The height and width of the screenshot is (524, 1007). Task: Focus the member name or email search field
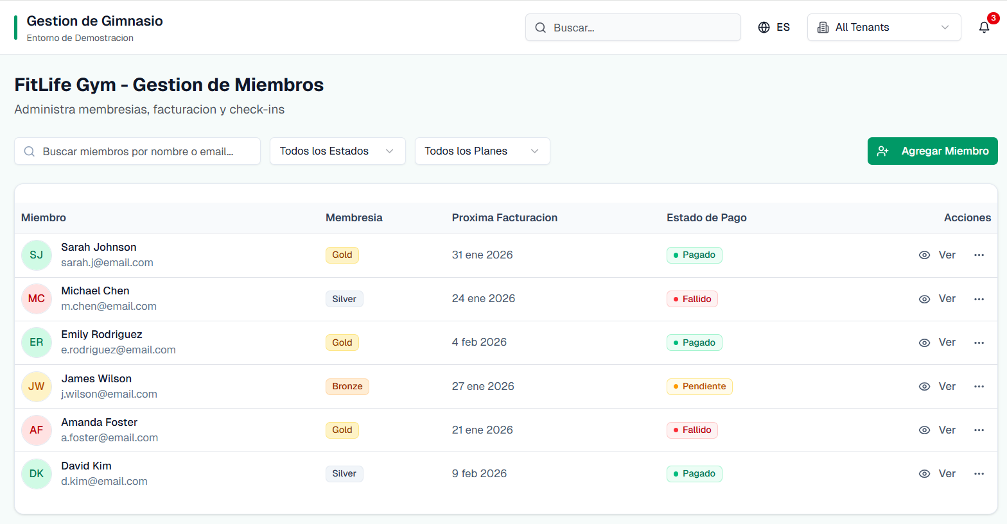pos(137,151)
